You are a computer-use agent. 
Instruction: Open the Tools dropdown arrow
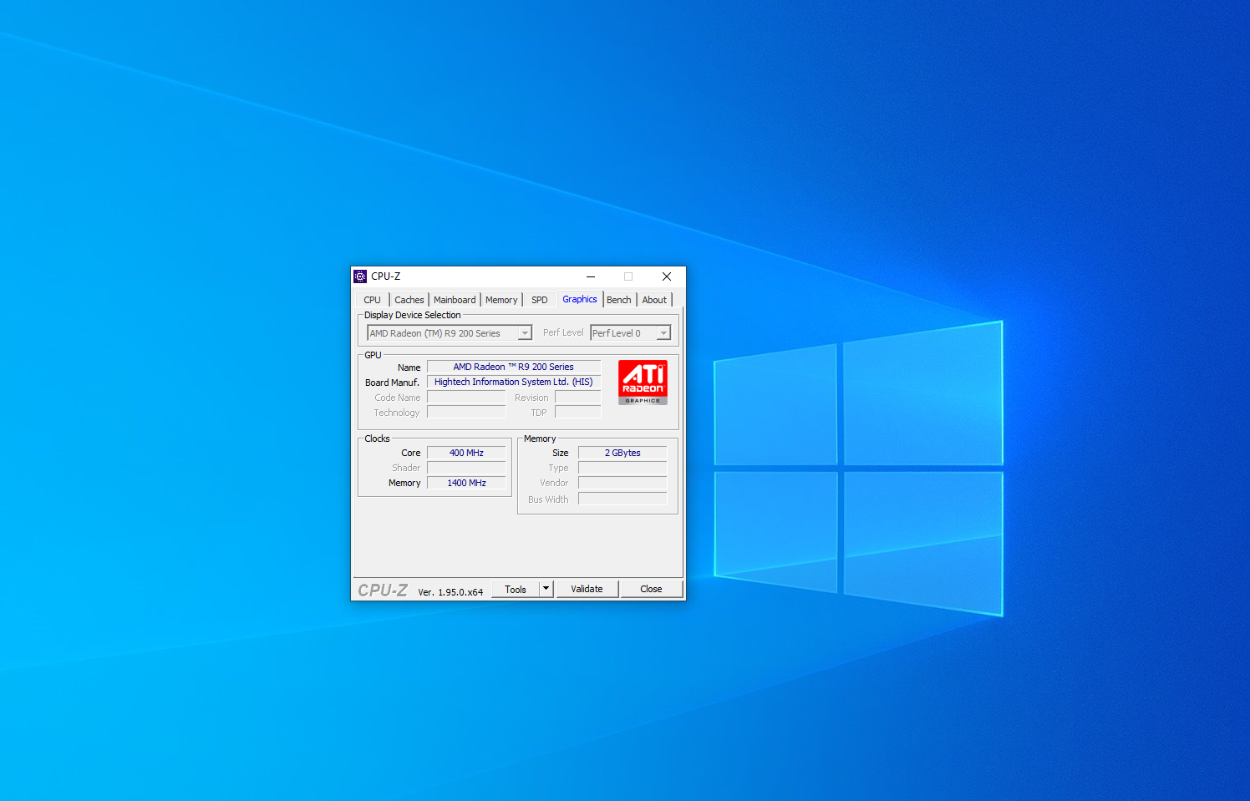pos(546,590)
